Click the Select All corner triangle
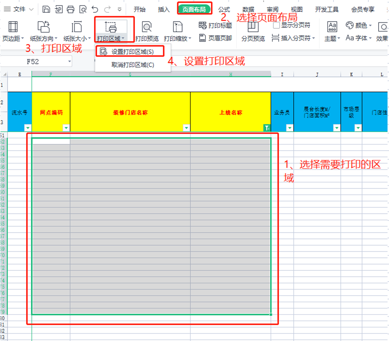This screenshot has height=341, width=389. click(x=4, y=74)
